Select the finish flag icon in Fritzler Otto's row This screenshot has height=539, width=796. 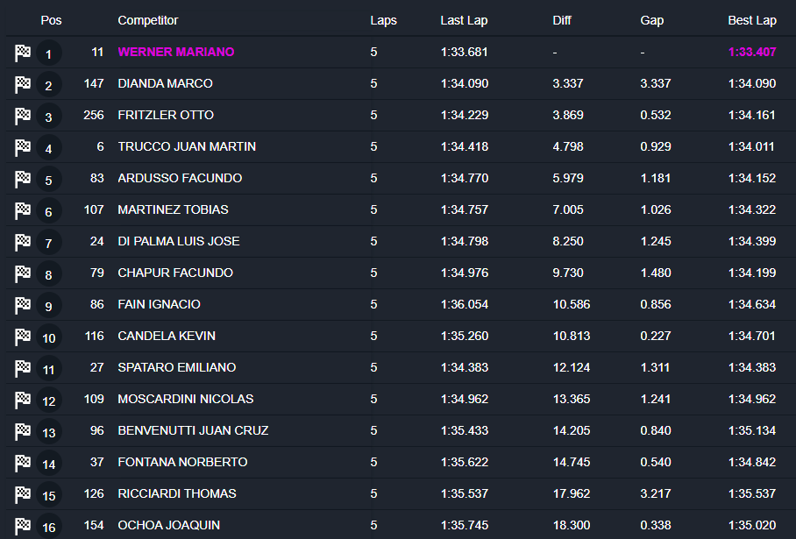[23, 116]
